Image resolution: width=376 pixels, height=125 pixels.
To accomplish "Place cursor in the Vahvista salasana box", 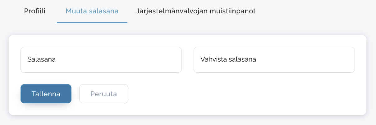I will pyautogui.click(x=274, y=60).
